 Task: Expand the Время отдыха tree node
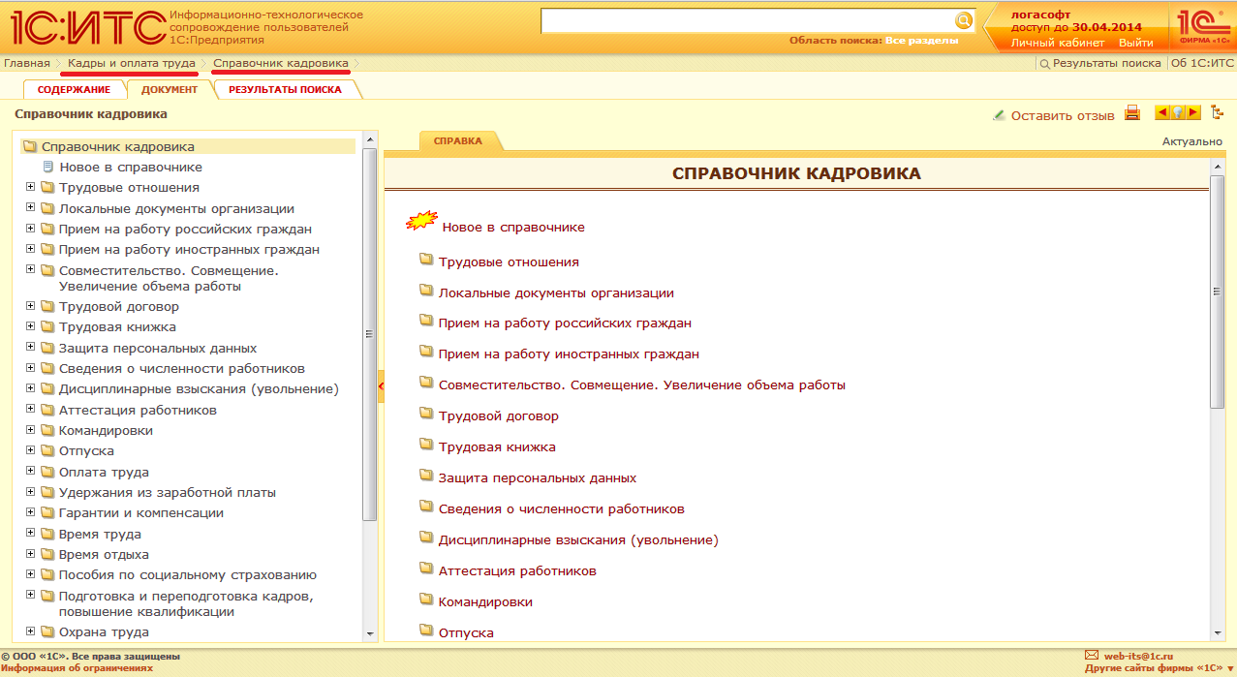(x=30, y=553)
